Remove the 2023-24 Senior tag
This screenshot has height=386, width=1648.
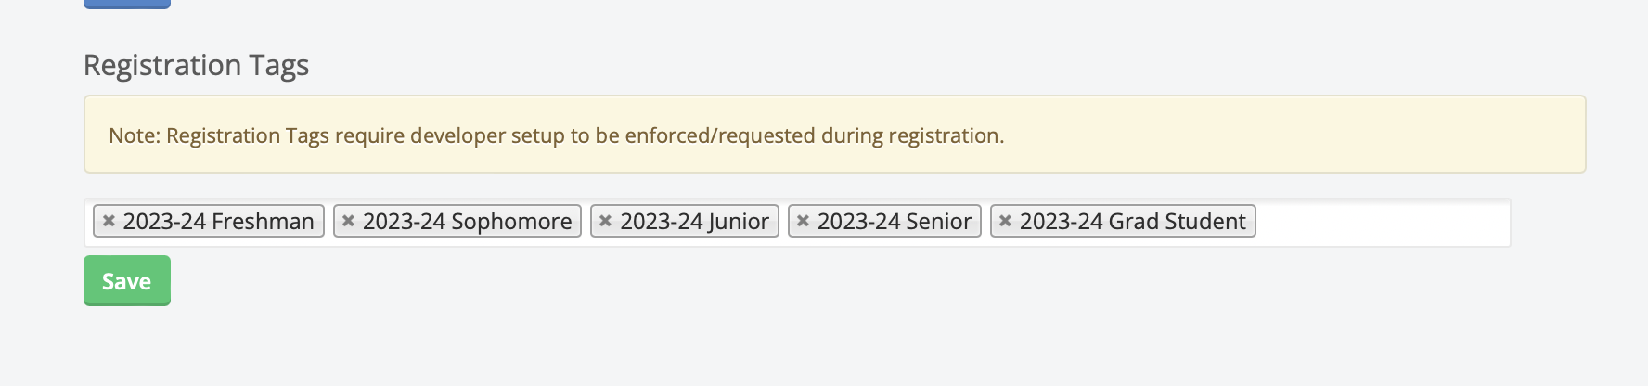click(x=804, y=221)
